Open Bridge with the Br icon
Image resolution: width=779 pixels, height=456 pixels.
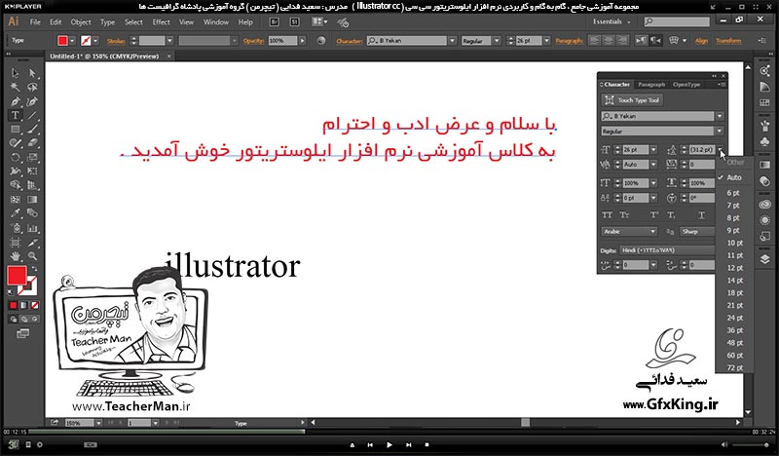[275, 21]
